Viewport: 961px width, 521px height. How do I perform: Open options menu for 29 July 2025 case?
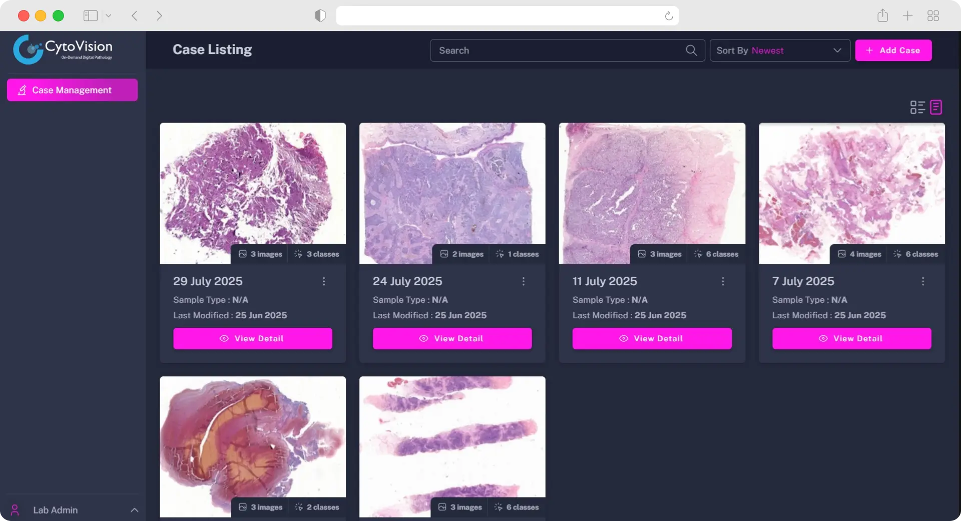[324, 281]
